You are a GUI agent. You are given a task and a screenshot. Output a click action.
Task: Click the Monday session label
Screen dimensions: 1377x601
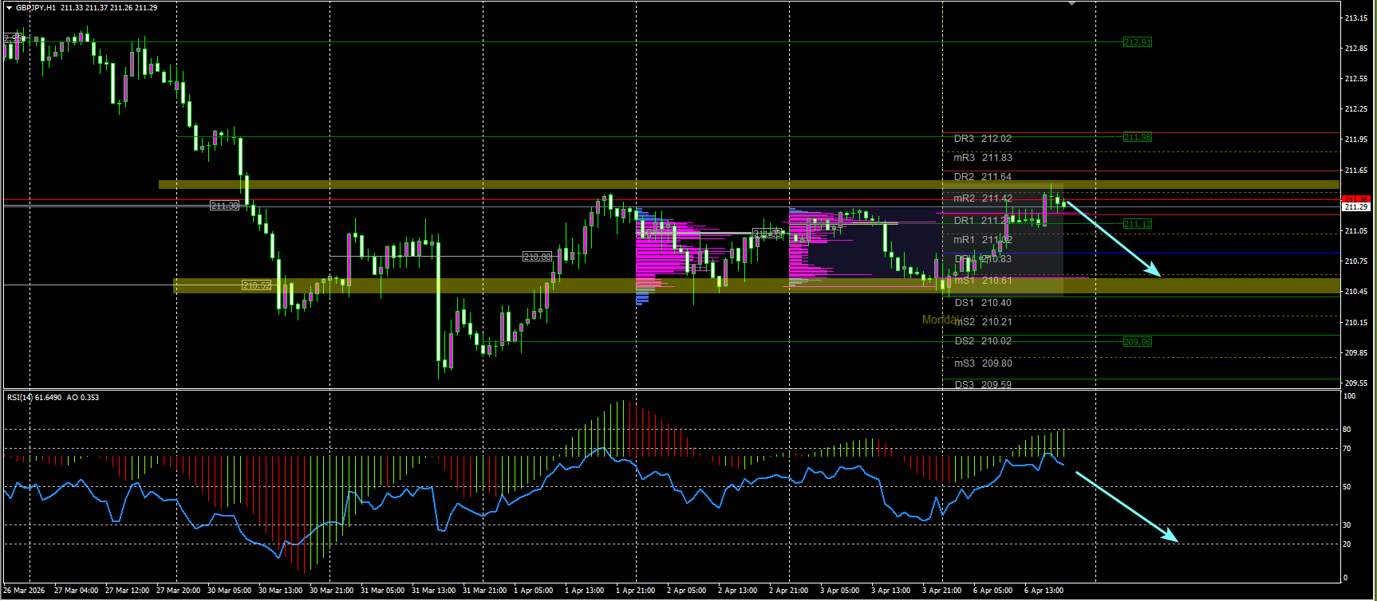(x=941, y=320)
